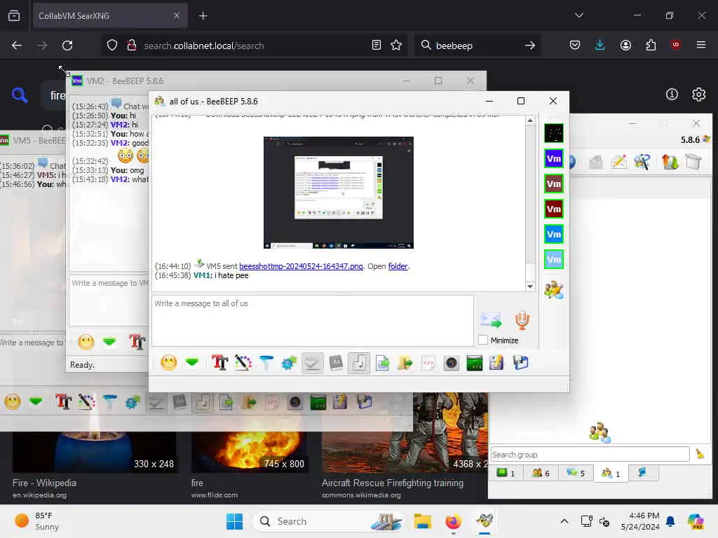718x538 pixels.
Task: Click the screenshot image preview in chat
Action: click(x=339, y=193)
